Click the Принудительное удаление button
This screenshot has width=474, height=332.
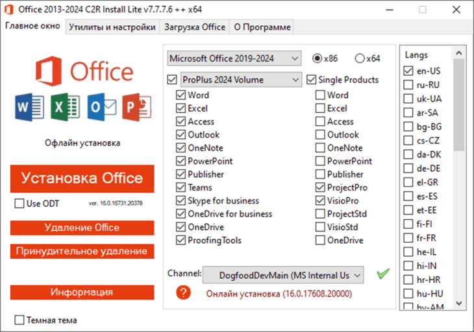[x=82, y=251]
